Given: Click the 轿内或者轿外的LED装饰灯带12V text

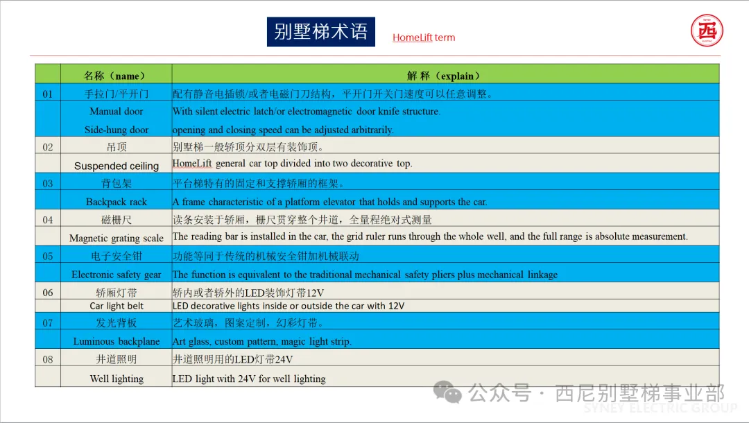Looking at the screenshot, I should point(248,292).
